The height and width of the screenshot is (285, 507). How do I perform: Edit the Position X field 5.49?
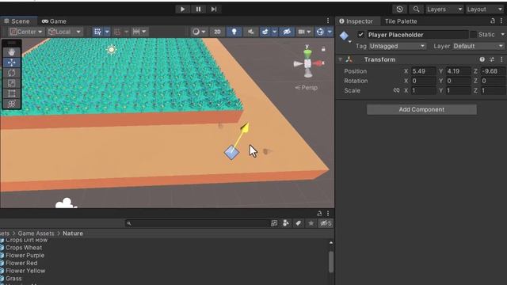pos(423,71)
